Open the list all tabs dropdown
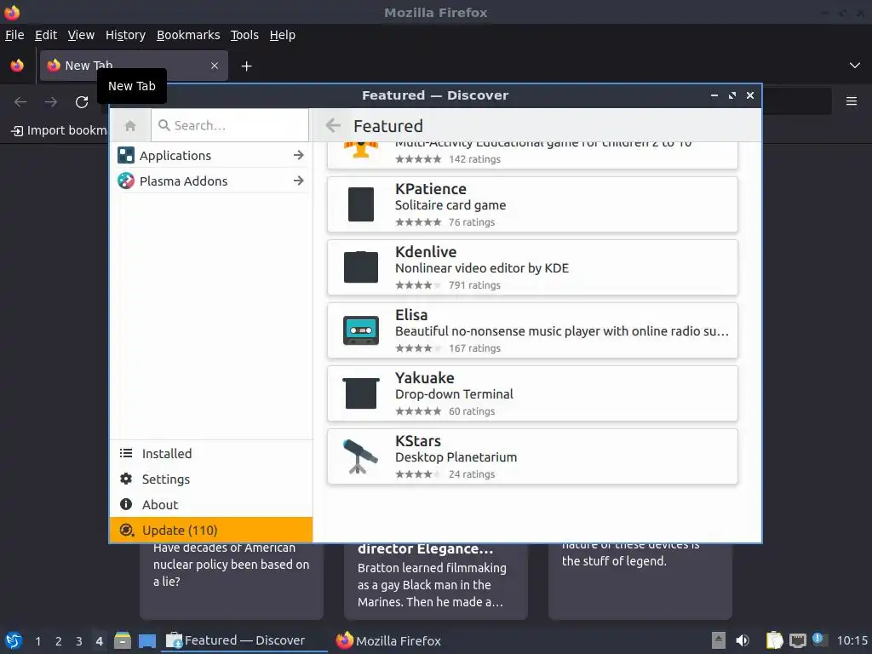This screenshot has height=654, width=872. tap(855, 66)
